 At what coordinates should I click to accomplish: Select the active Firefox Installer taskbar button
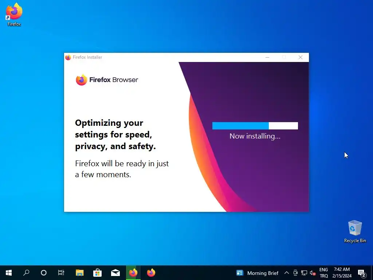[133, 273]
